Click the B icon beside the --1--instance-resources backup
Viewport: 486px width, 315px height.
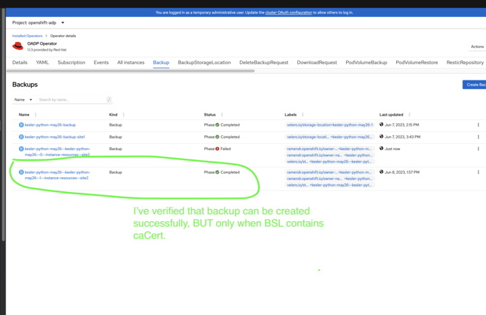(x=22, y=172)
